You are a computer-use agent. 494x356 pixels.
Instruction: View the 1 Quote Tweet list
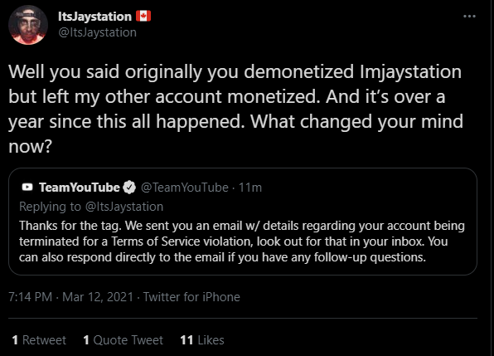123,340
